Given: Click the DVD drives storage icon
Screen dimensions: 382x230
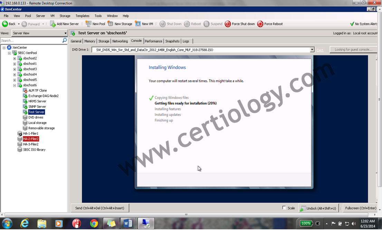Looking at the screenshot, I should [25, 117].
